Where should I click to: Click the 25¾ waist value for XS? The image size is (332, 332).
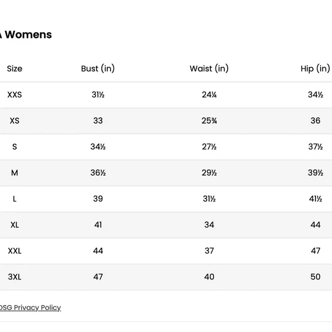pyautogui.click(x=209, y=121)
